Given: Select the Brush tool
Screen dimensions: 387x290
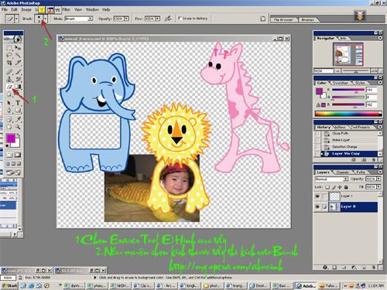Looking at the screenshot, I should pyautogui.click(x=18, y=72).
